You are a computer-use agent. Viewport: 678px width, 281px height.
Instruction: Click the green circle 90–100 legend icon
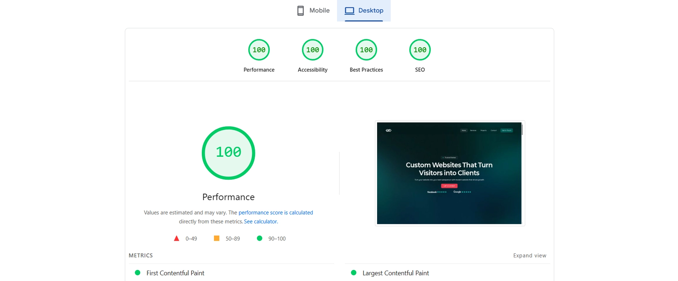coord(260,238)
